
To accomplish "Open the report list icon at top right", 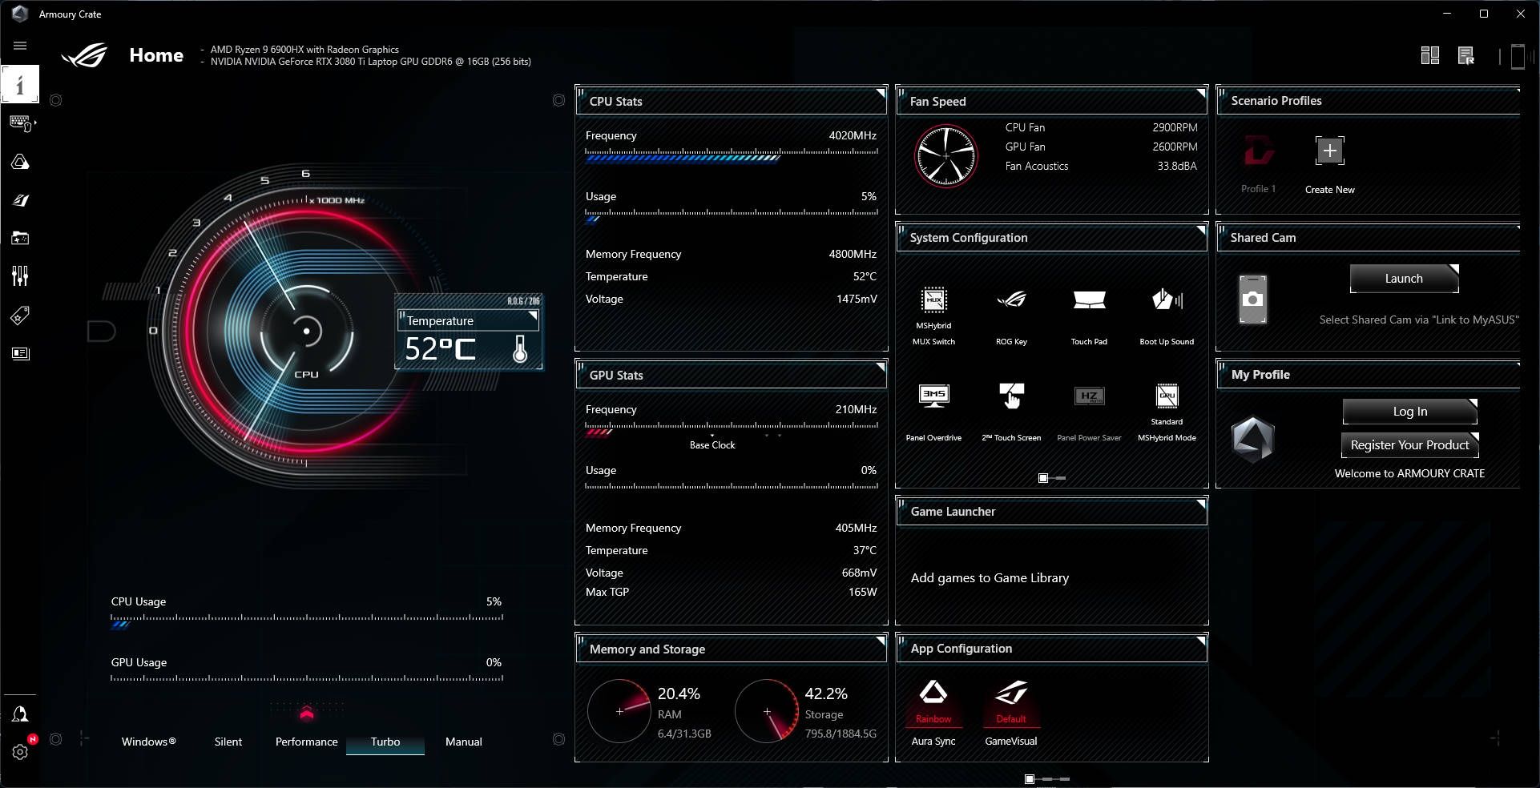I will 1466,55.
